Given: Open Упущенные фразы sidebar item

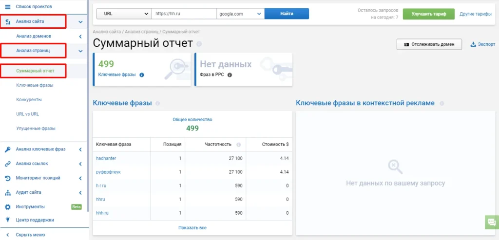Looking at the screenshot, I should click(36, 129).
